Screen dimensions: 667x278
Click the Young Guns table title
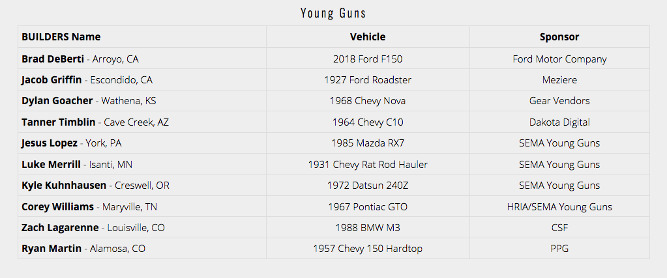333,12
